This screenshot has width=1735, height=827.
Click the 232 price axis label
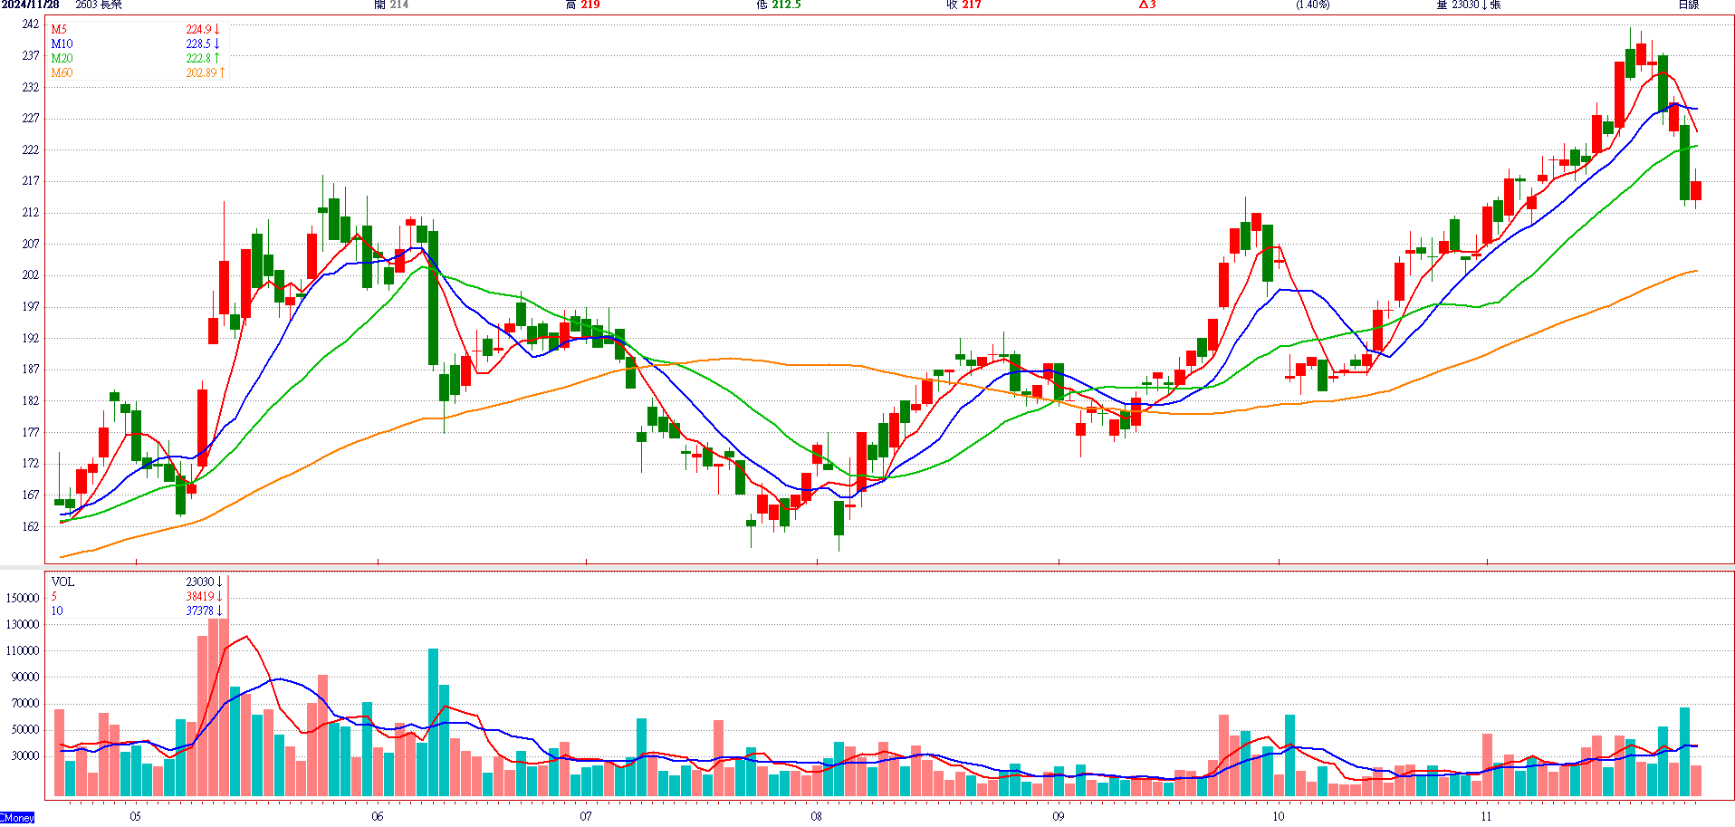point(31,88)
